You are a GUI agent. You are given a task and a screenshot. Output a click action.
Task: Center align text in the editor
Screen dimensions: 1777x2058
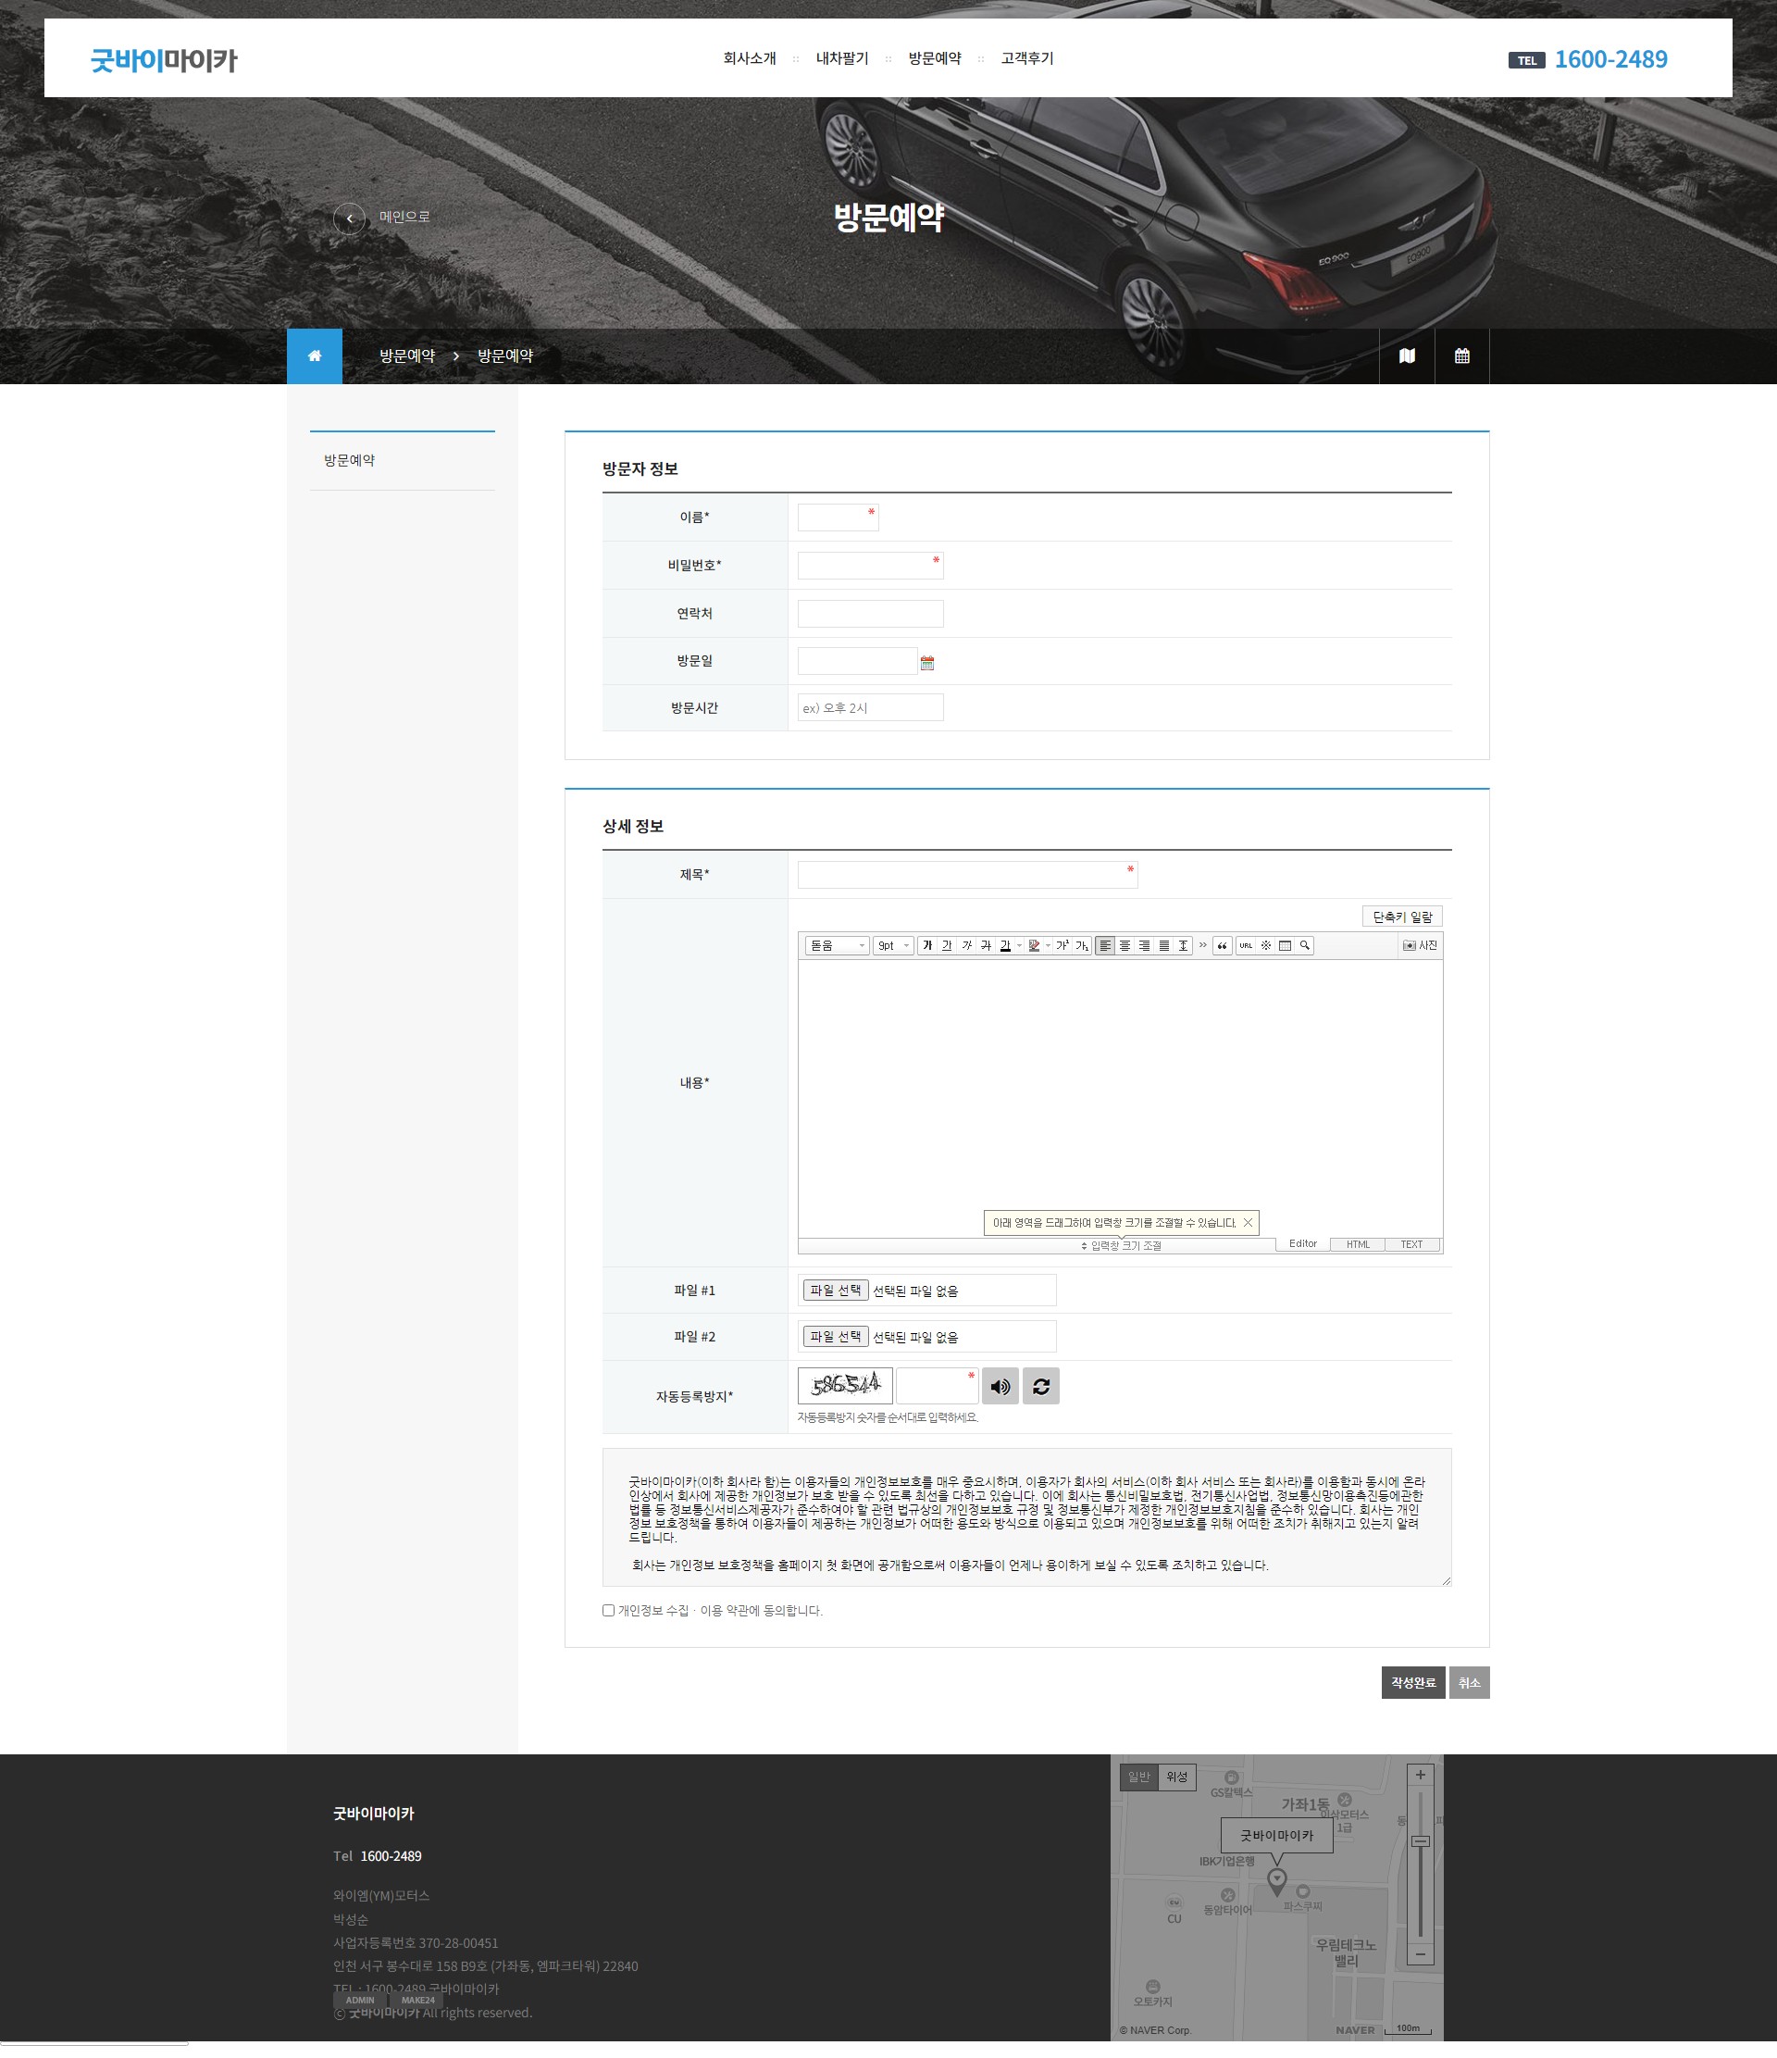[1125, 945]
